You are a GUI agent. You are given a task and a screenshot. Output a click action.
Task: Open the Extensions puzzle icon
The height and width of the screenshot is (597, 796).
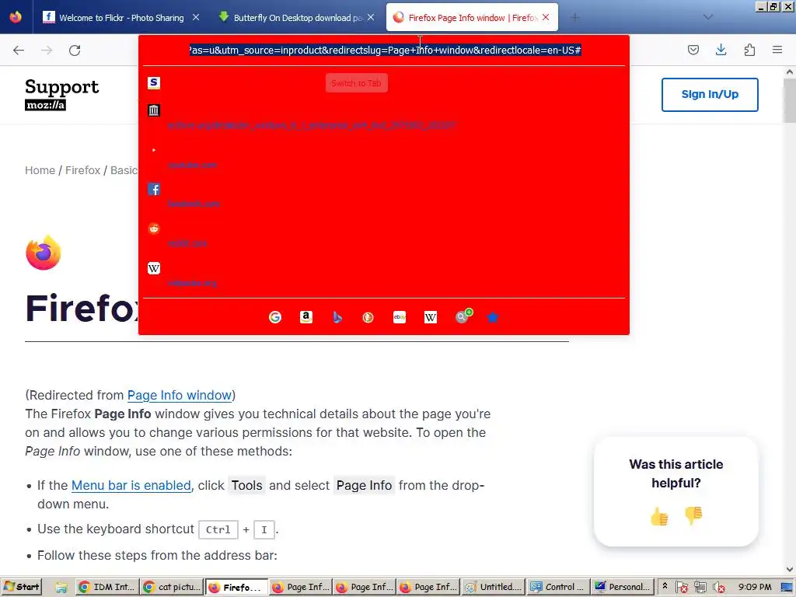[x=749, y=50]
